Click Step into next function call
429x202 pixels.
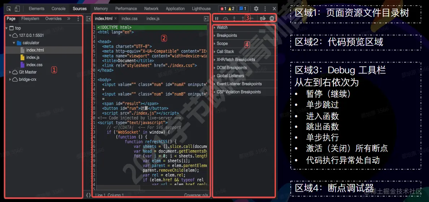coord(234,19)
